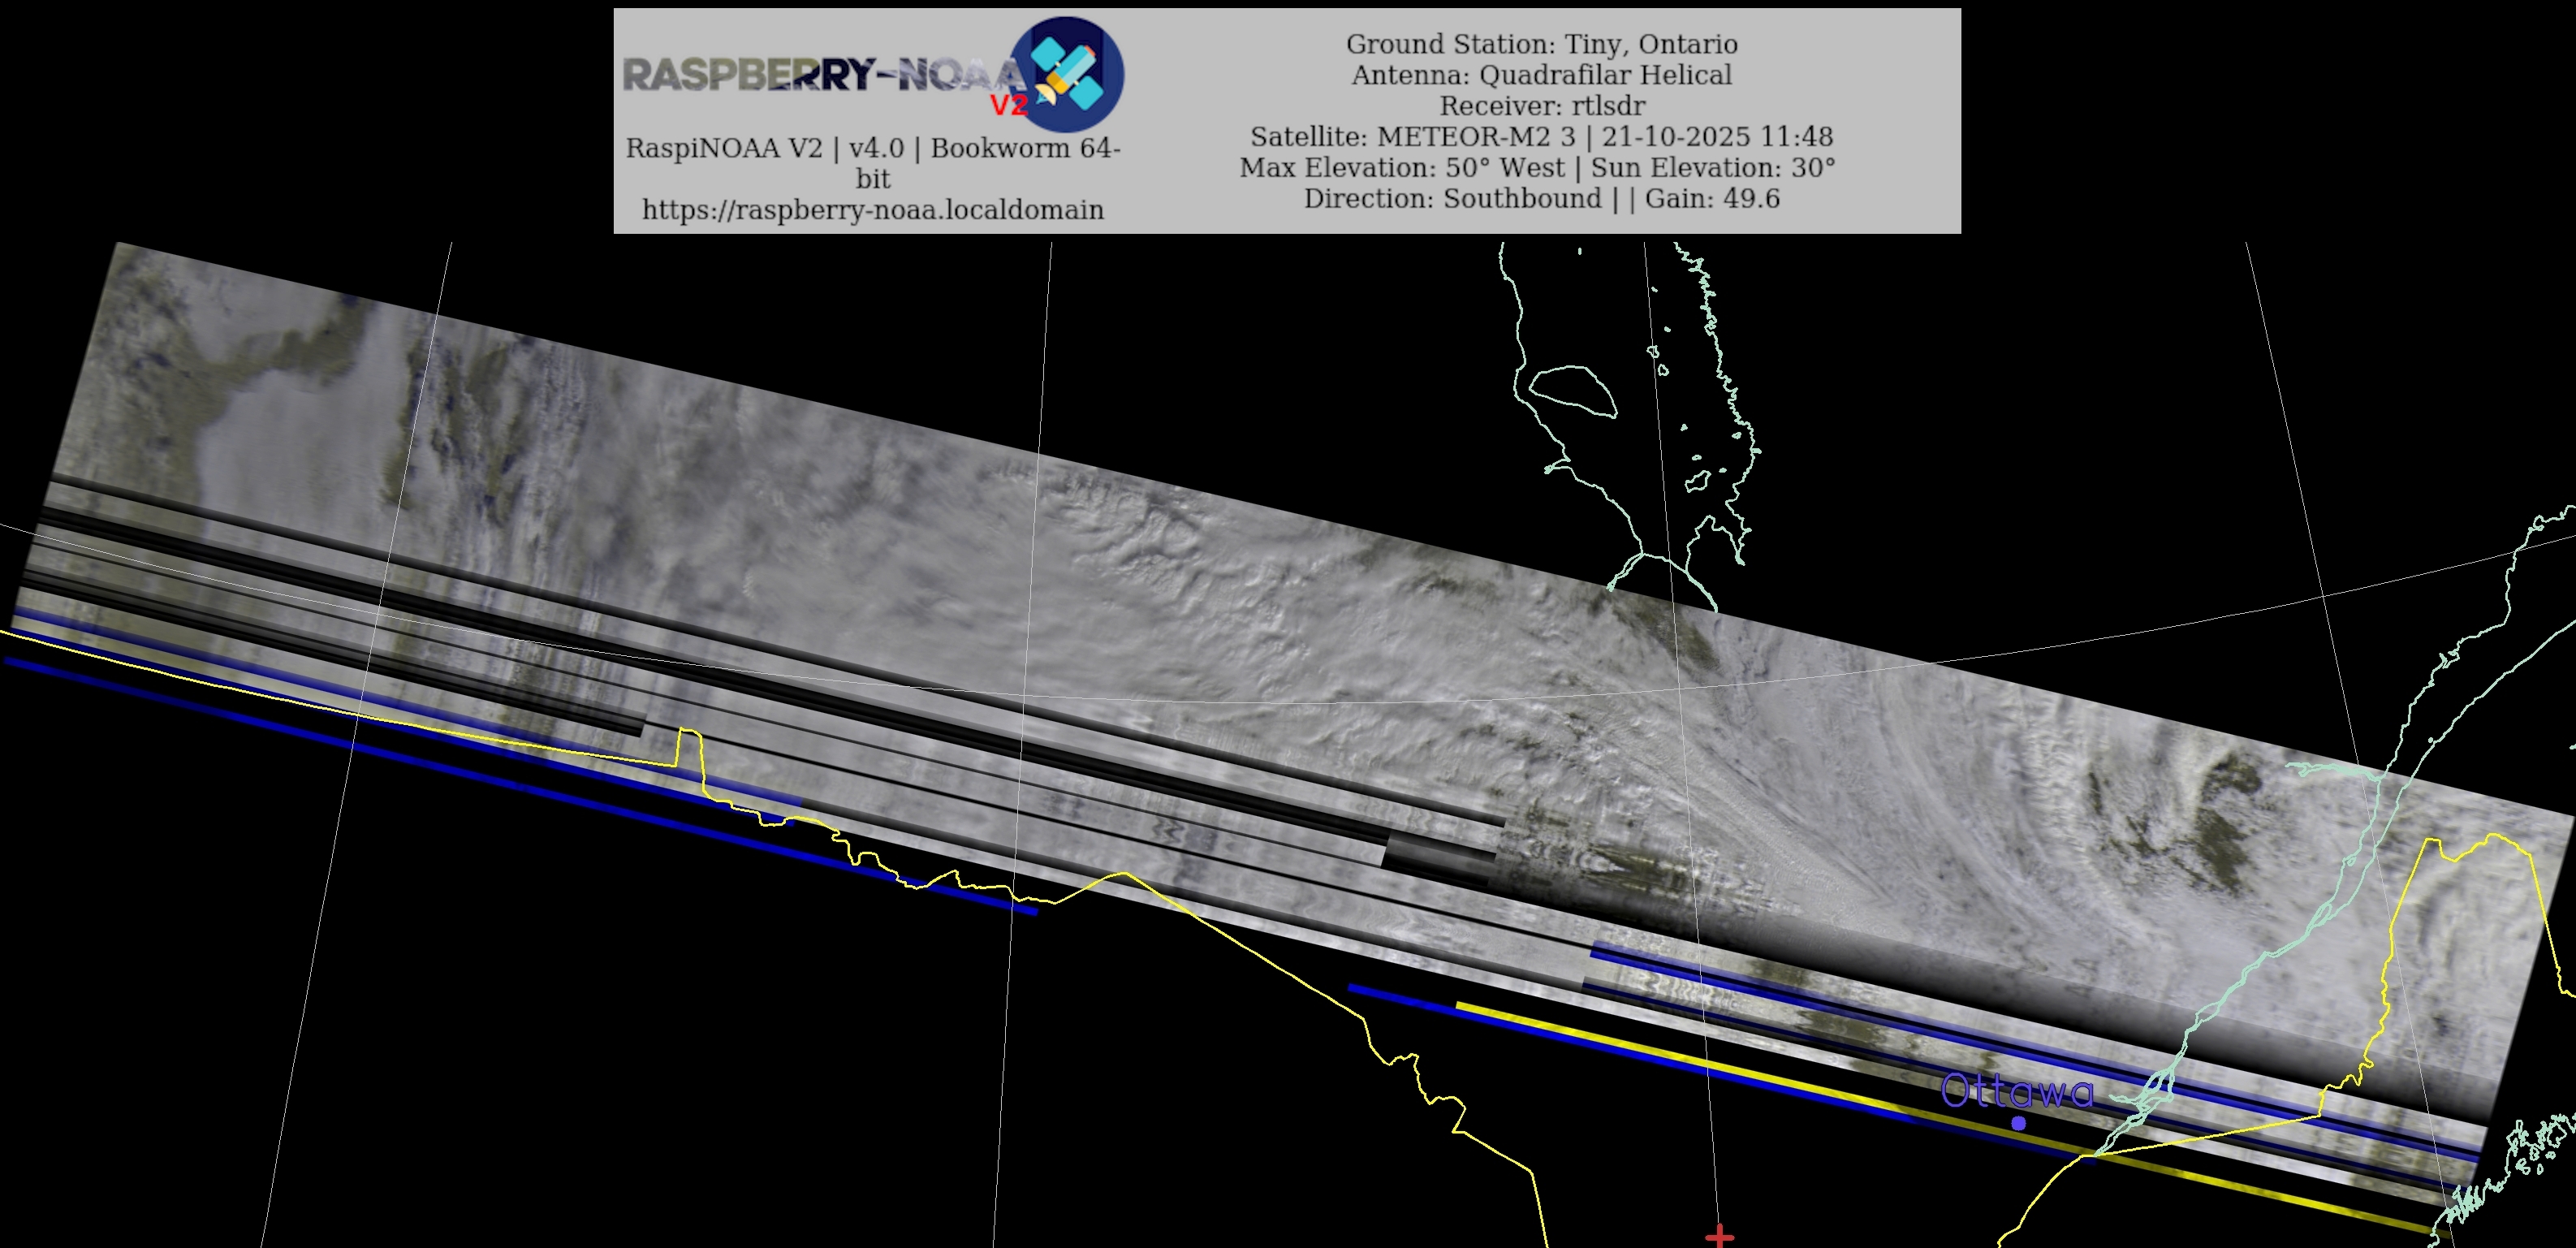Click the red cross ground station marker
Screen dimensions: 2576x1248
coord(1719,1237)
